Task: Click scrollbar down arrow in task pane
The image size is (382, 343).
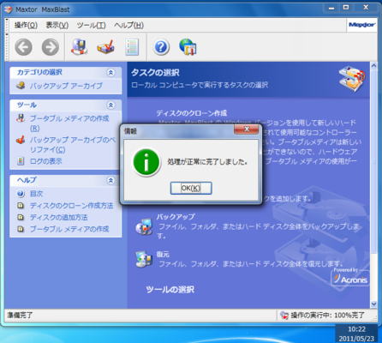Action: click(373, 304)
